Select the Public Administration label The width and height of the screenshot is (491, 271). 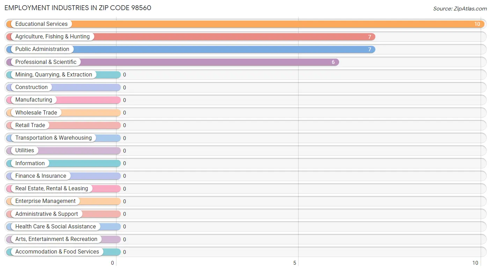click(42, 49)
